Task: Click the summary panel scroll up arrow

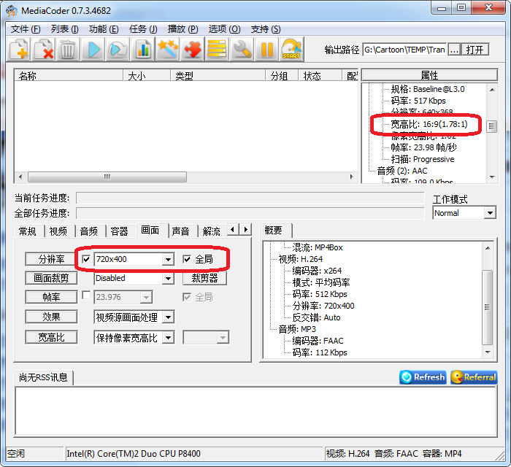Action: (488, 248)
